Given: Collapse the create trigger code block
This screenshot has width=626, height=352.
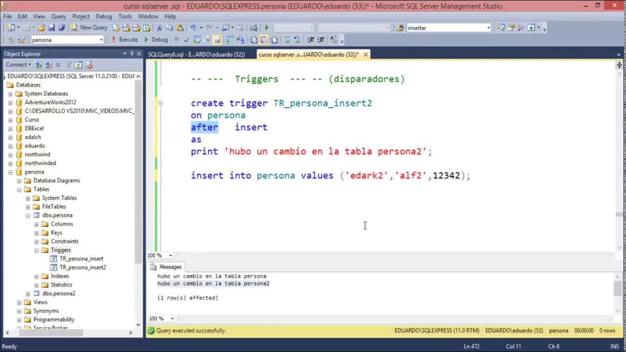Looking at the screenshot, I should click(160, 103).
